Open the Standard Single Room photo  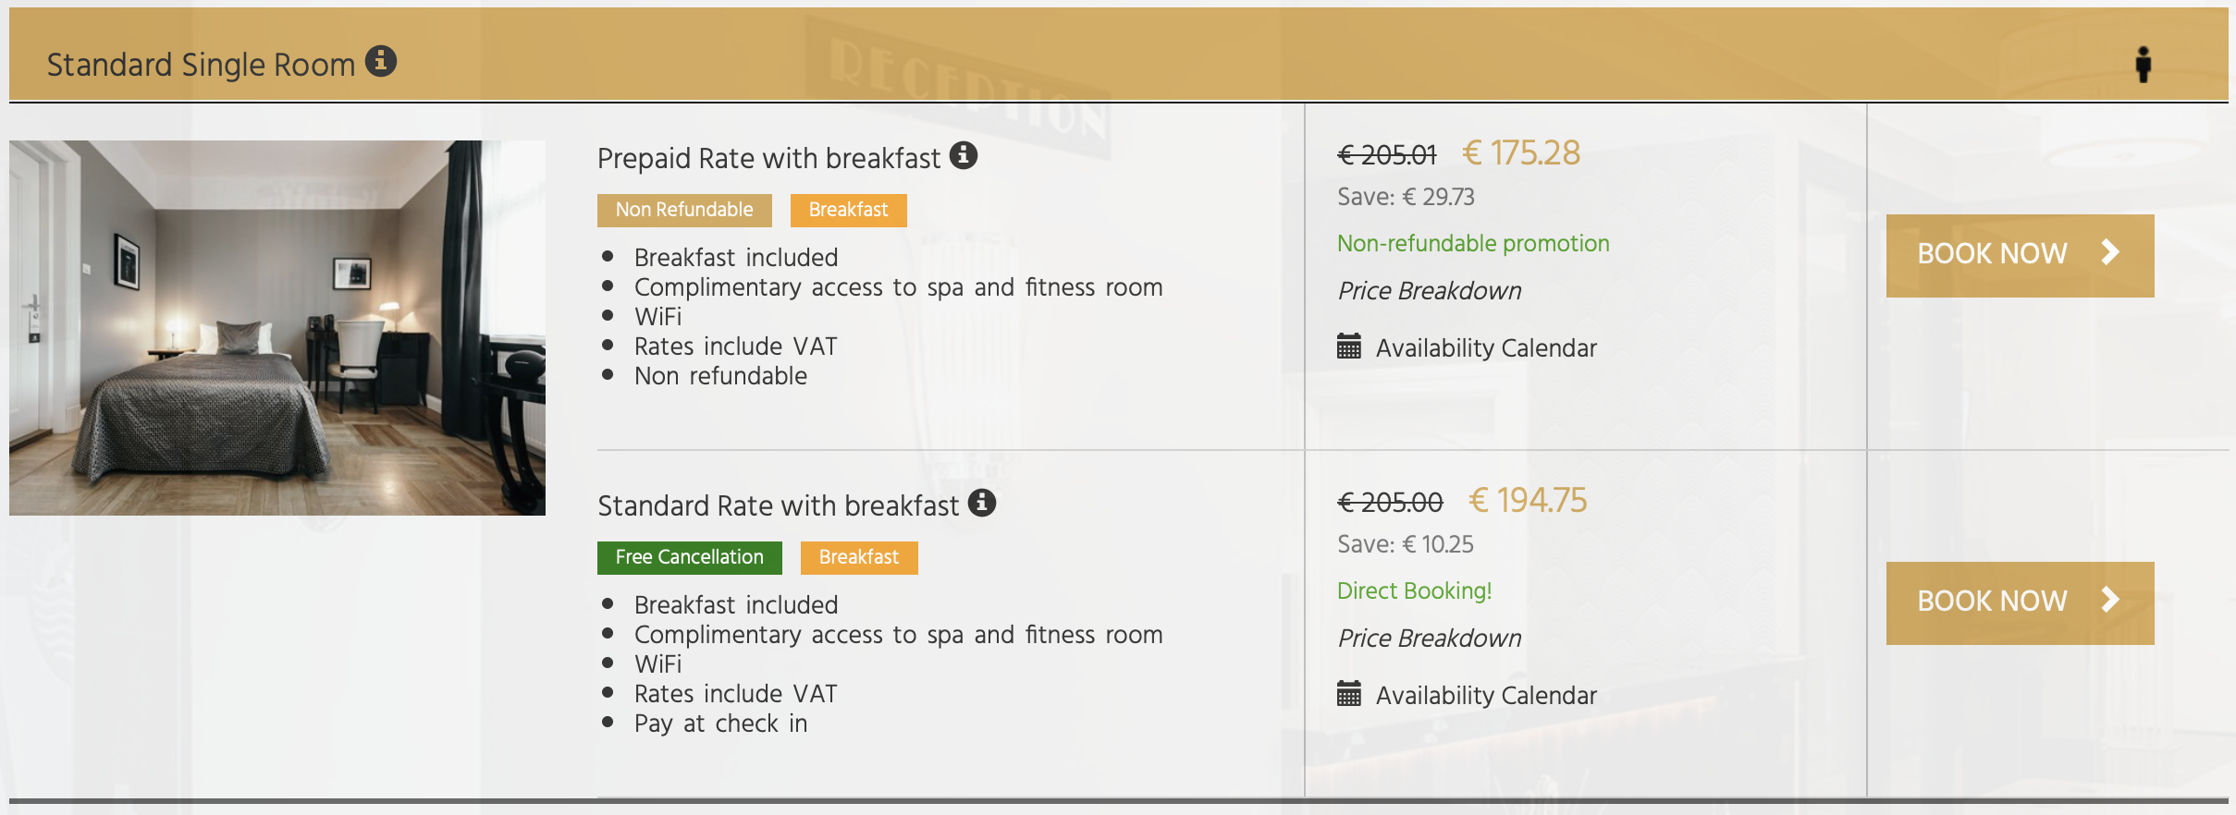(x=277, y=328)
